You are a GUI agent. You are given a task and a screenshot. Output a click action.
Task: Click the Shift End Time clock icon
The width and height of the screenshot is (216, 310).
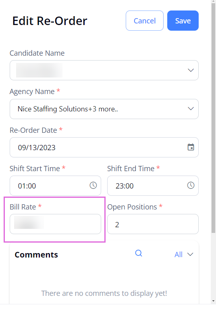pos(191,185)
